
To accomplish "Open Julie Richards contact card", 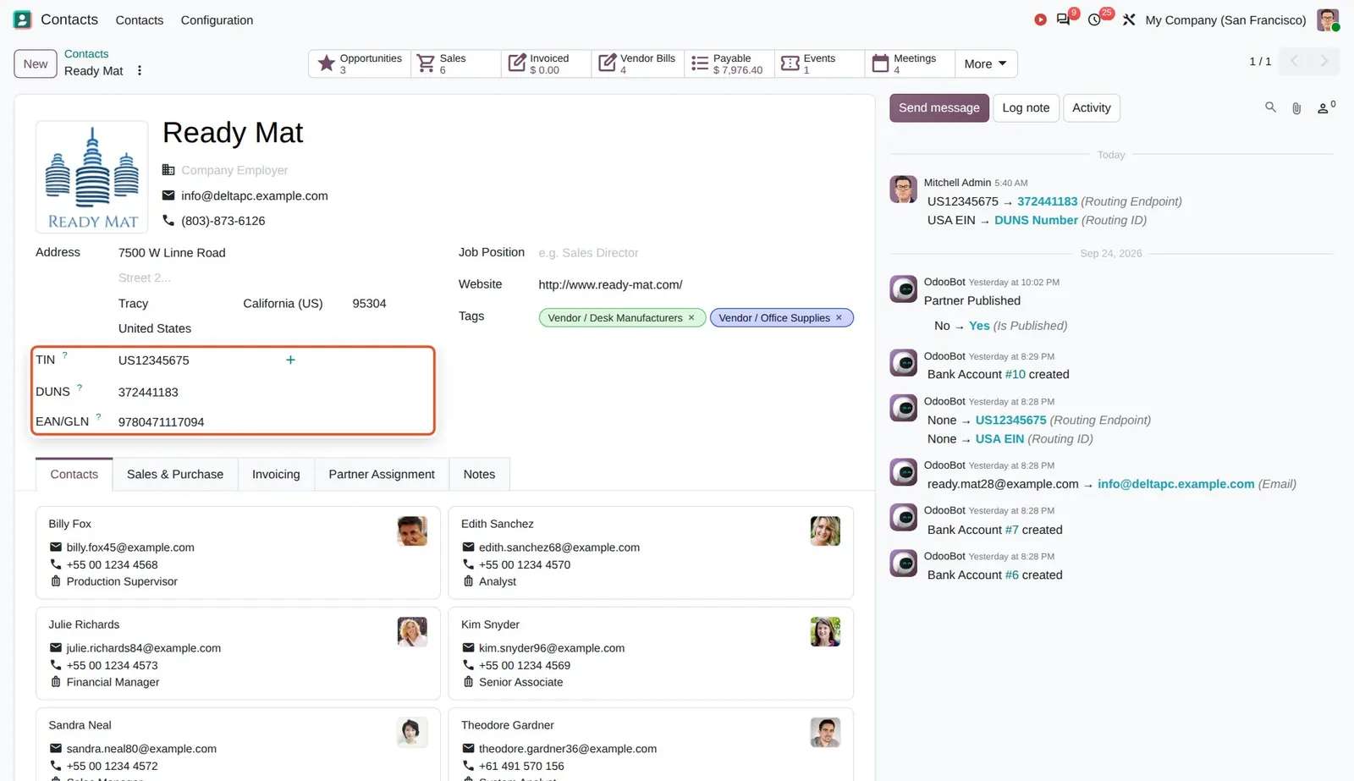I will [x=238, y=653].
